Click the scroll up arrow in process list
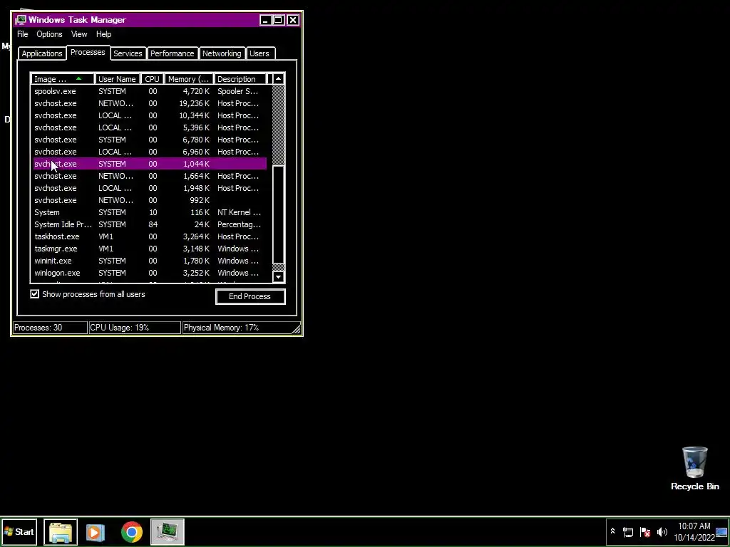 coord(279,79)
